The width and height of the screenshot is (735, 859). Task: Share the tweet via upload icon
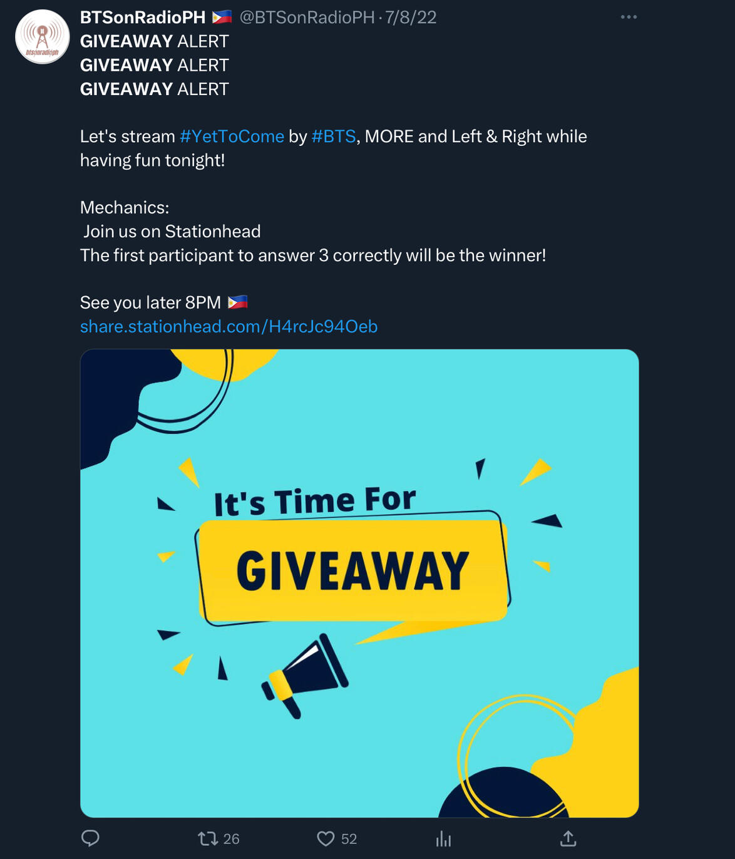568,838
